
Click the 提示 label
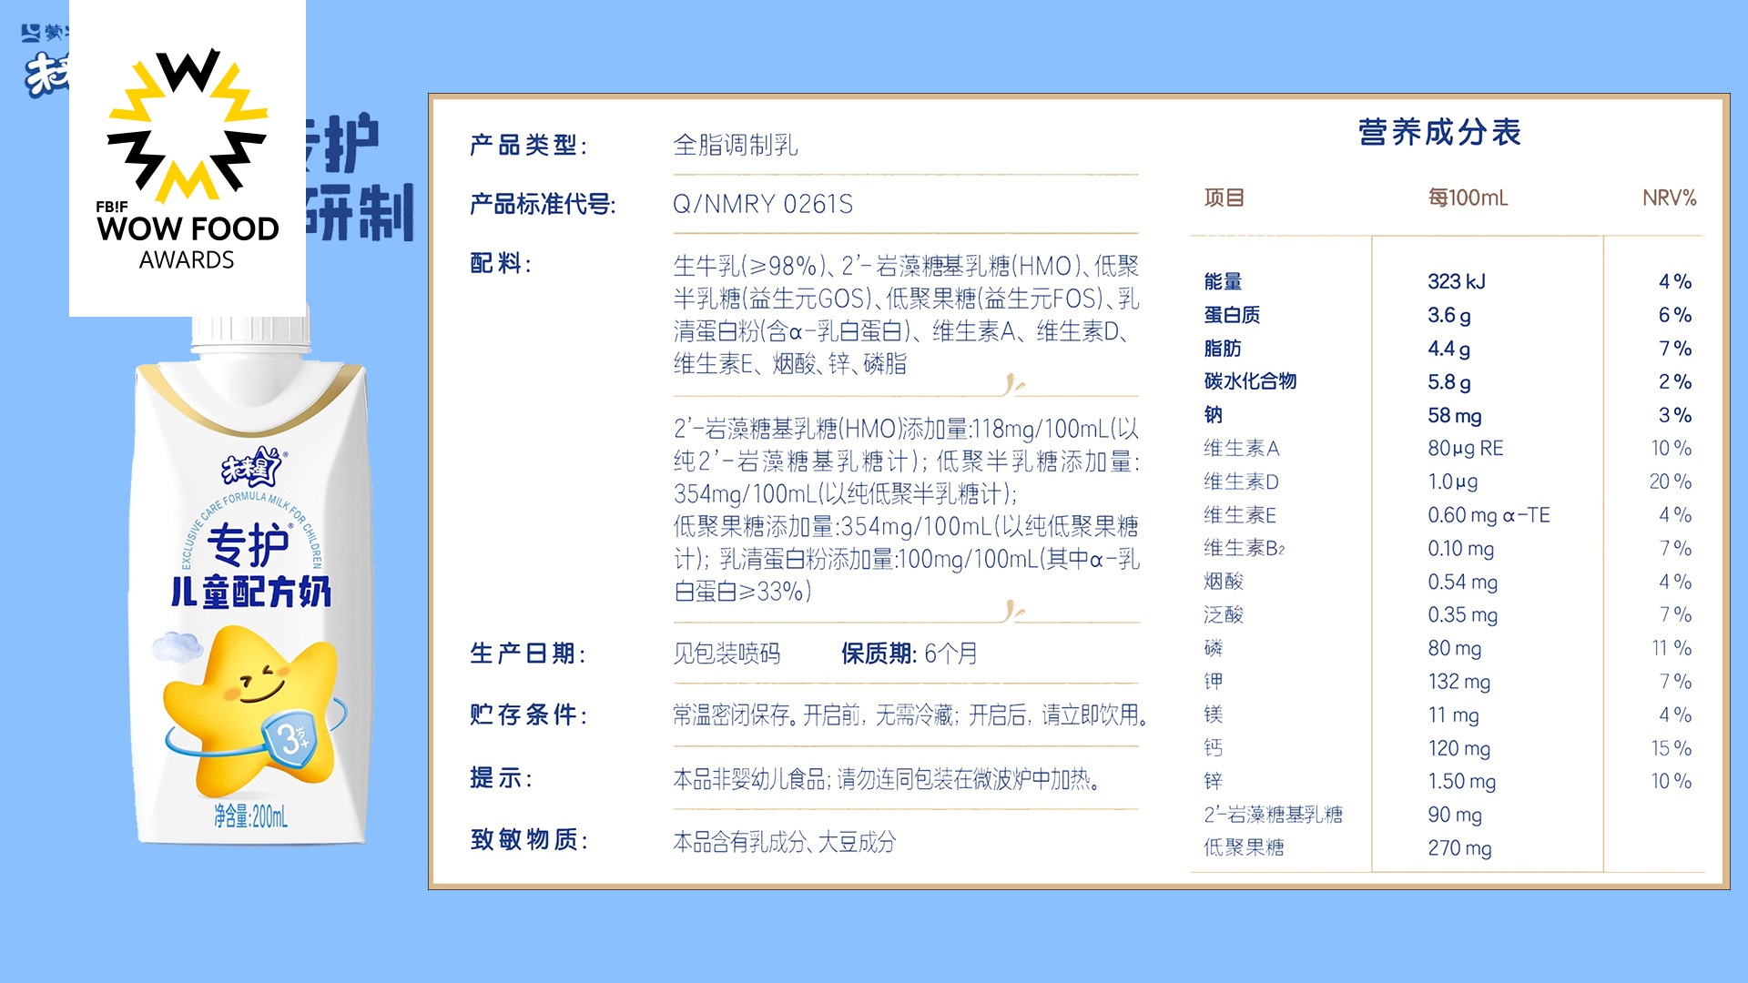point(502,778)
